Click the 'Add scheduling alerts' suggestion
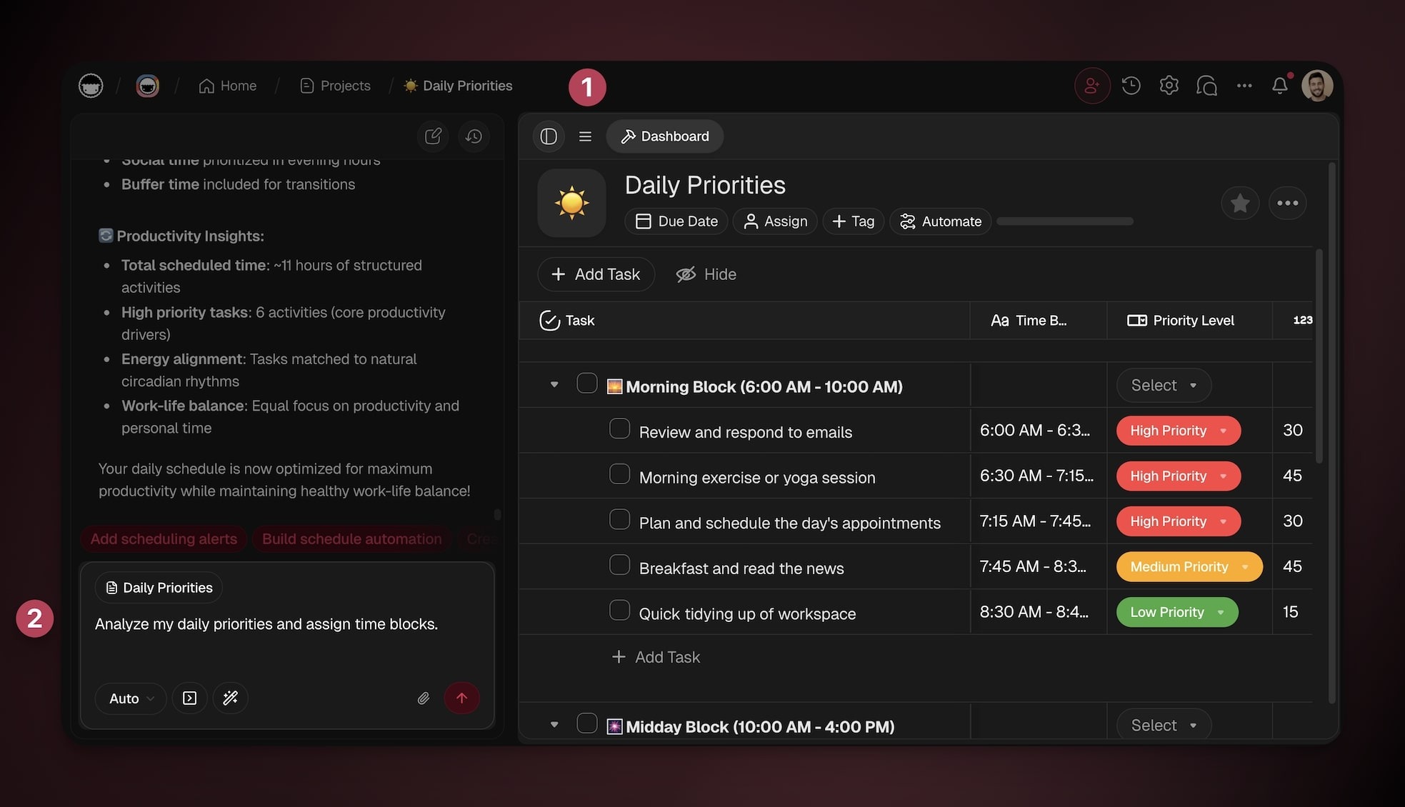This screenshot has height=807, width=1405. point(164,539)
